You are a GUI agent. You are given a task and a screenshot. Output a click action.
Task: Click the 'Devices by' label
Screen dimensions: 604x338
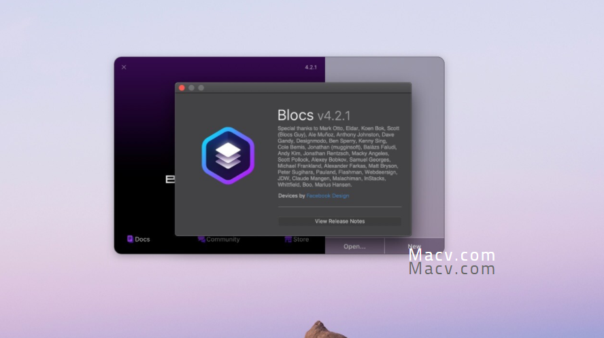[292, 195]
